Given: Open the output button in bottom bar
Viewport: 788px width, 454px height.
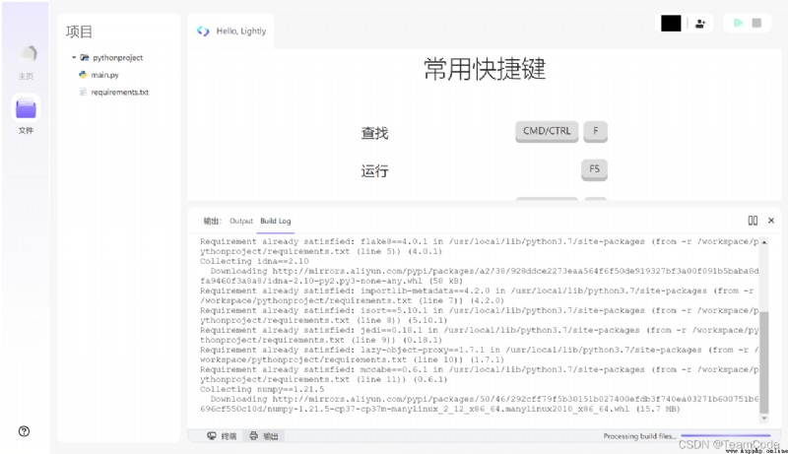Looking at the screenshot, I should 264,436.
